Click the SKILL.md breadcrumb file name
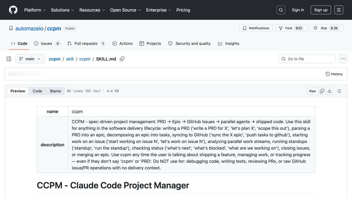352x198 pixels. (106, 59)
